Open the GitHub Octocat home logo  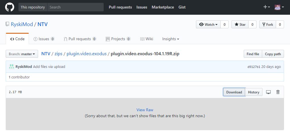[x=10, y=7]
